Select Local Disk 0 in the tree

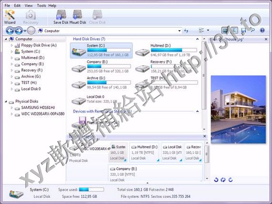31,89
